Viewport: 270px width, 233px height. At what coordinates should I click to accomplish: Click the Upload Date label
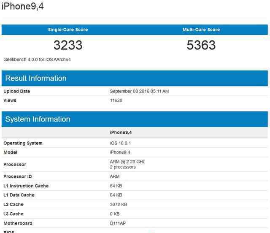(x=17, y=91)
